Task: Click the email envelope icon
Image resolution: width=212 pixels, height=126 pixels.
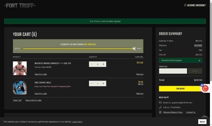Action: pos(160,103)
